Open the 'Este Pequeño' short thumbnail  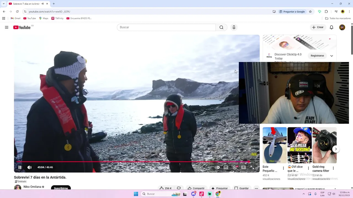[275, 145]
